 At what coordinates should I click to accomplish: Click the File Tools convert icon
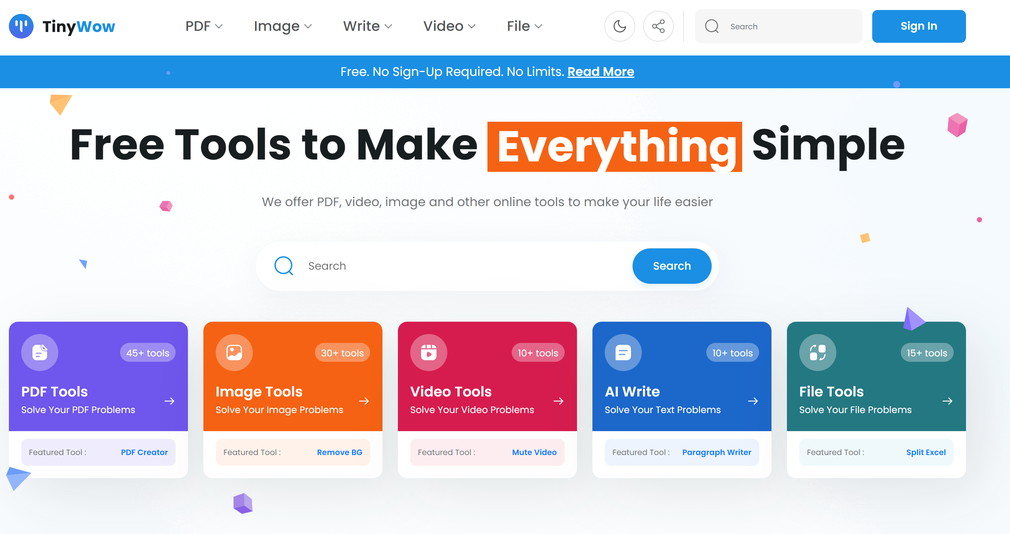(x=817, y=353)
